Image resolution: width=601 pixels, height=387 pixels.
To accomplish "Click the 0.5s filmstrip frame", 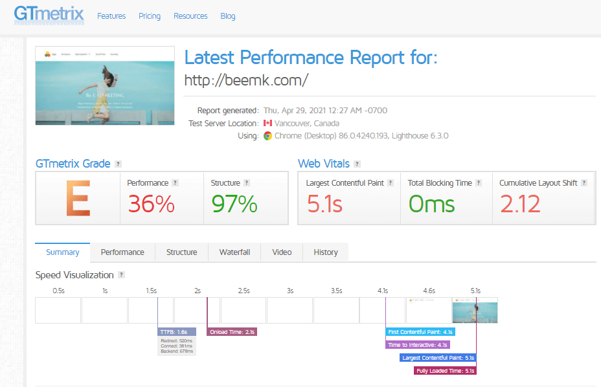I will tap(58, 311).
